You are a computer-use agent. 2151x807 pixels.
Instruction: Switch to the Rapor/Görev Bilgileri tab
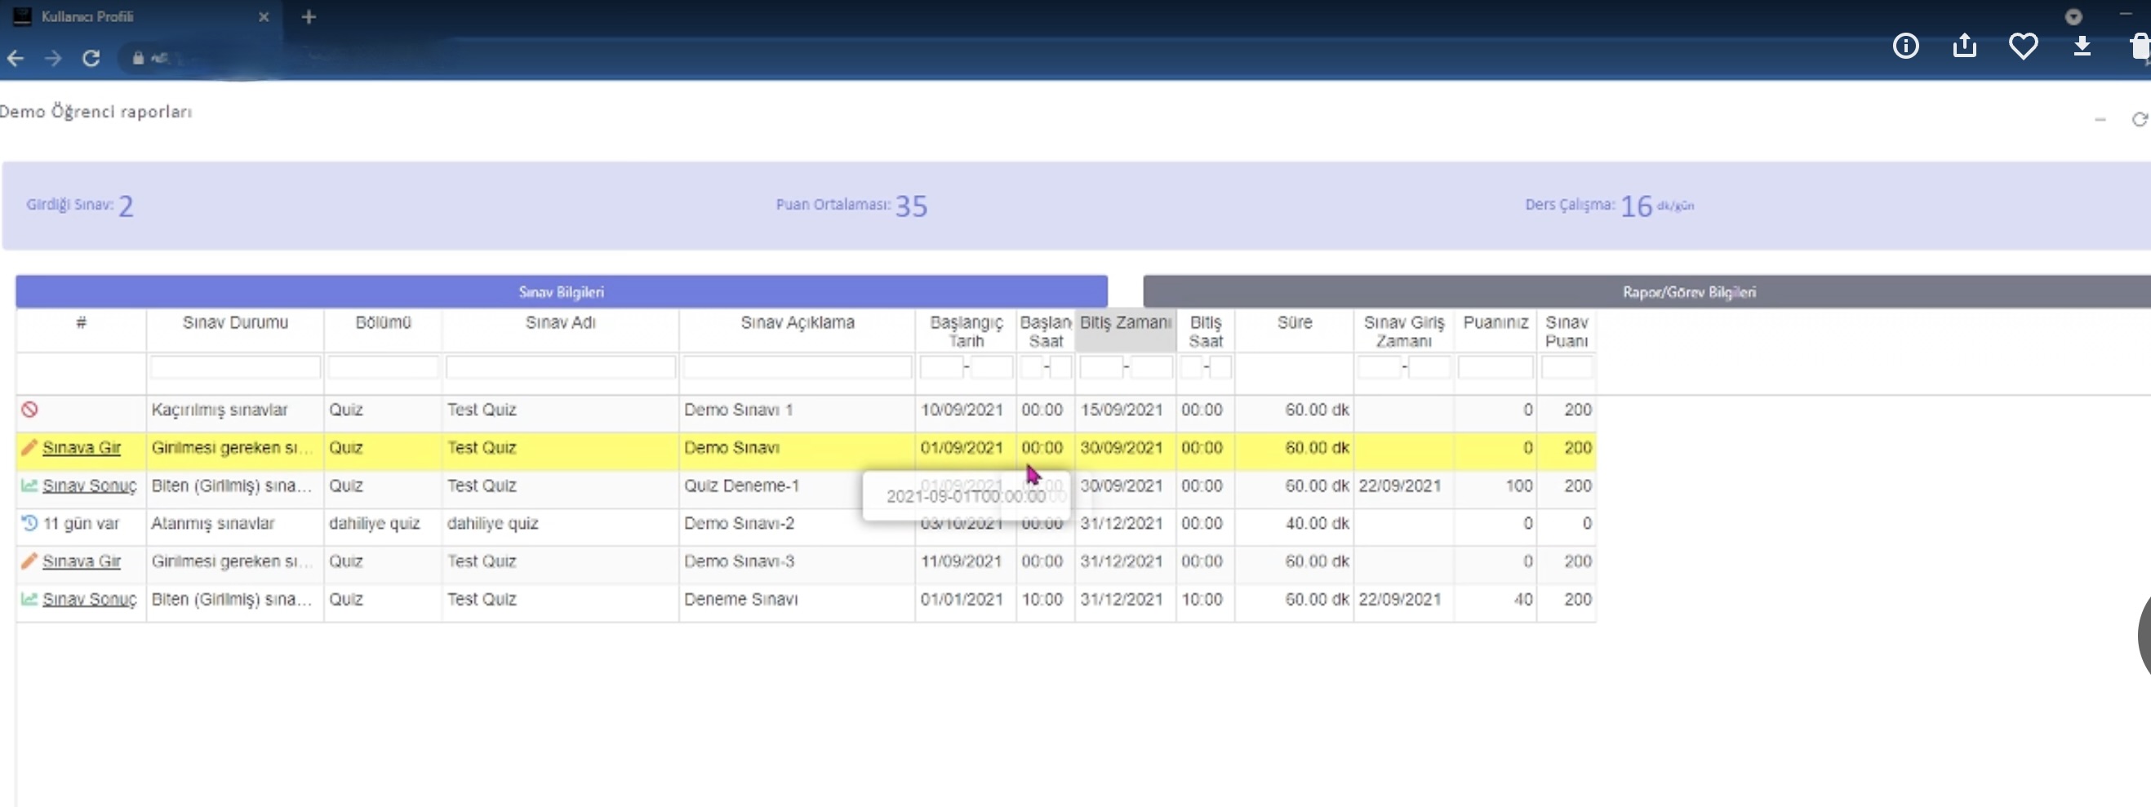1688,292
